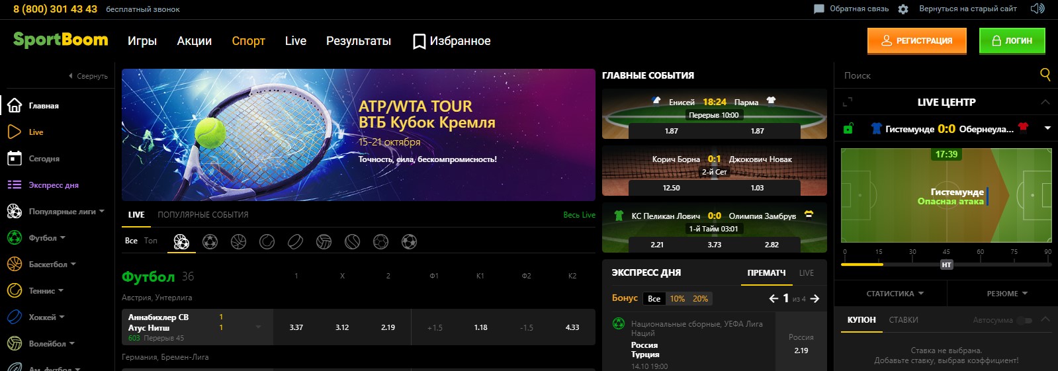
Task: Collapse Live Центр panel chevron
Action: (1045, 102)
